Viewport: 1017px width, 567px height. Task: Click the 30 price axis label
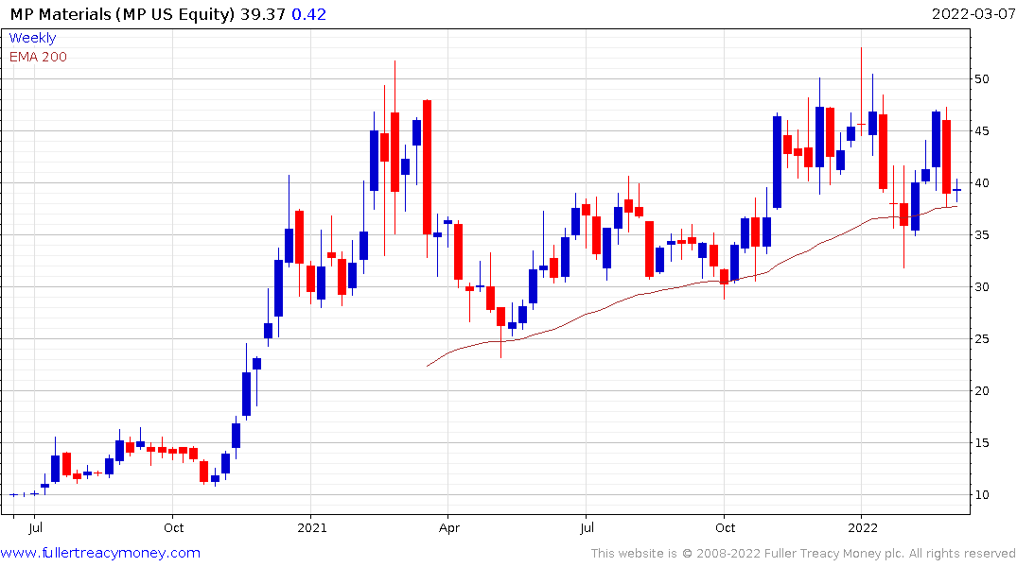point(981,287)
